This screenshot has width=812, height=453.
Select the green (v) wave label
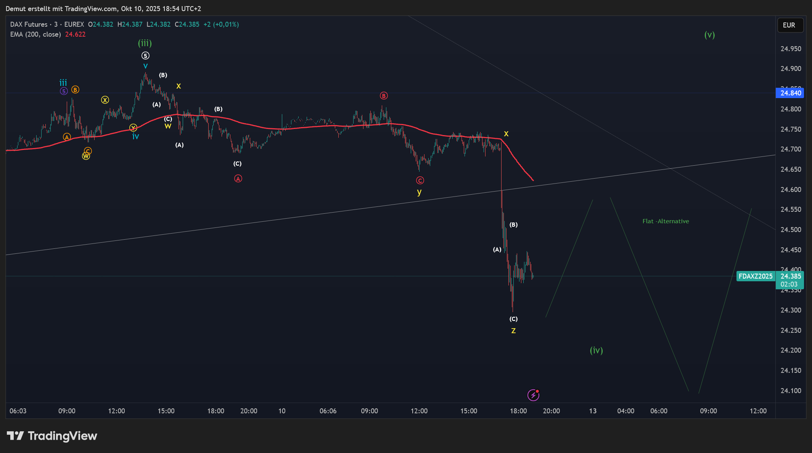pos(709,35)
